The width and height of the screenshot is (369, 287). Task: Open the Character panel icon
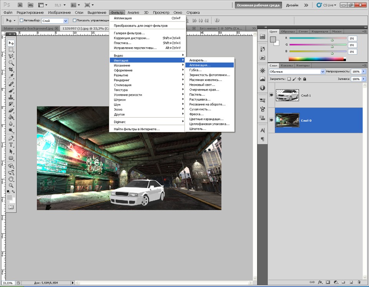(x=263, y=130)
